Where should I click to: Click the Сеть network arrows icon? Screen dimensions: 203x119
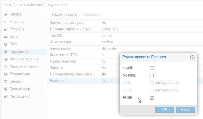6,37
